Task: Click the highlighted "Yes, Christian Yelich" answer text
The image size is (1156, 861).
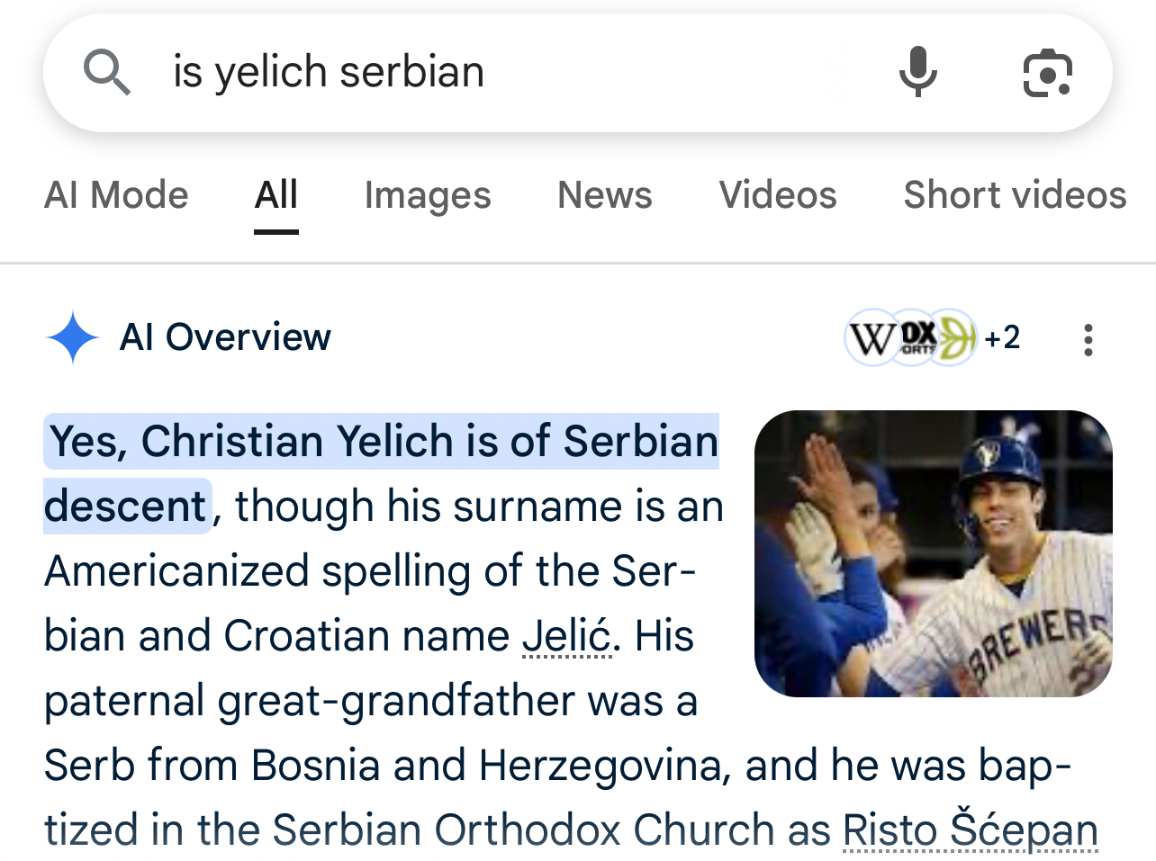Action: click(x=383, y=442)
